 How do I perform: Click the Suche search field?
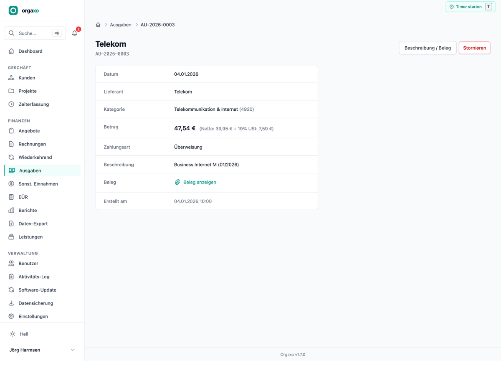[x=35, y=33]
